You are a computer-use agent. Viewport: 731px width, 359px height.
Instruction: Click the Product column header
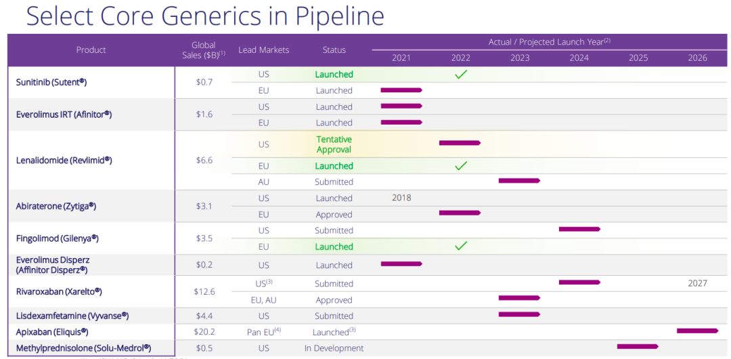[91, 49]
